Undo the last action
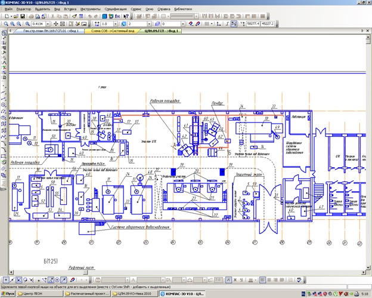This screenshot has height=298, width=372. pos(89,16)
